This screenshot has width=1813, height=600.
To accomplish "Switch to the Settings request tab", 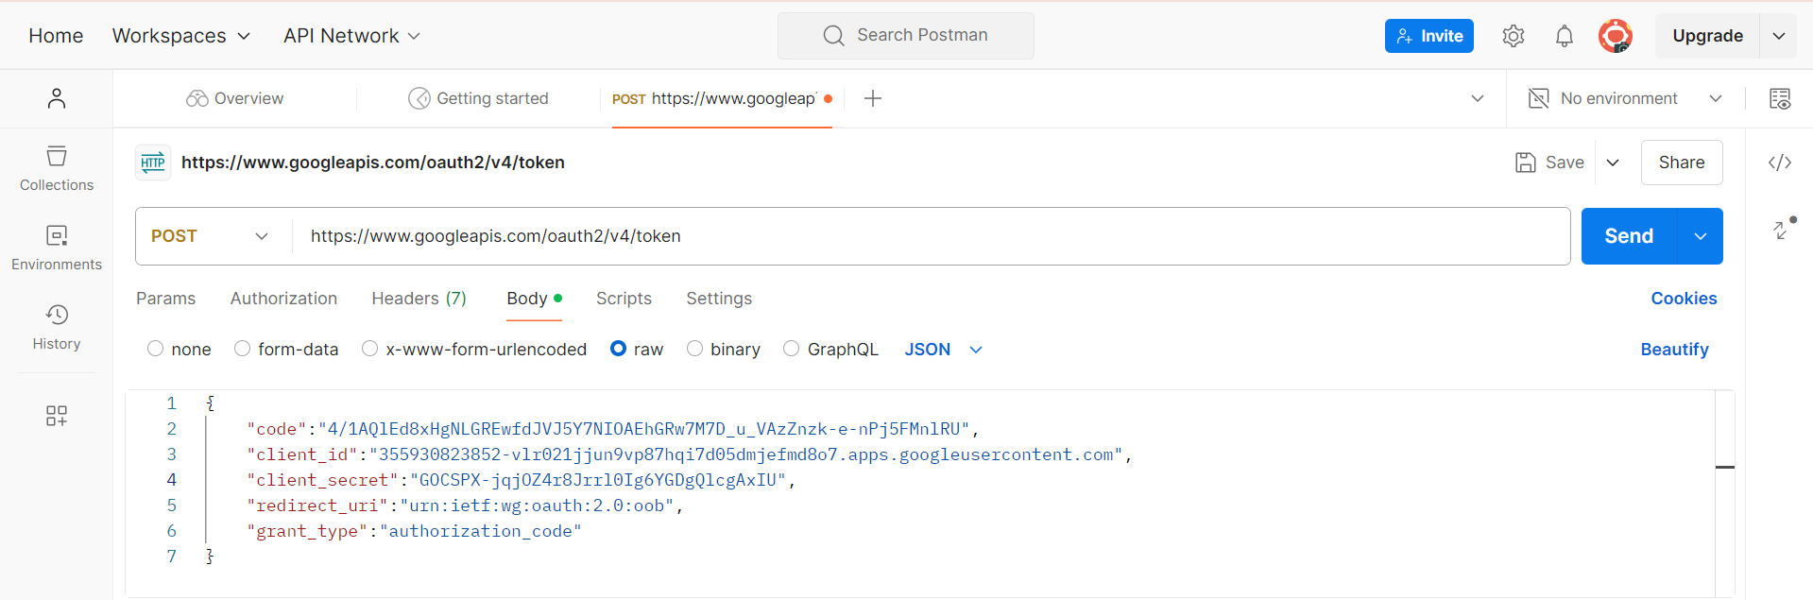I will click(719, 299).
